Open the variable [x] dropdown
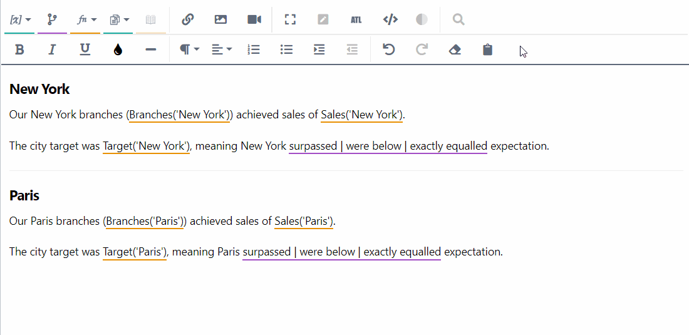The image size is (689, 335). coord(21,19)
